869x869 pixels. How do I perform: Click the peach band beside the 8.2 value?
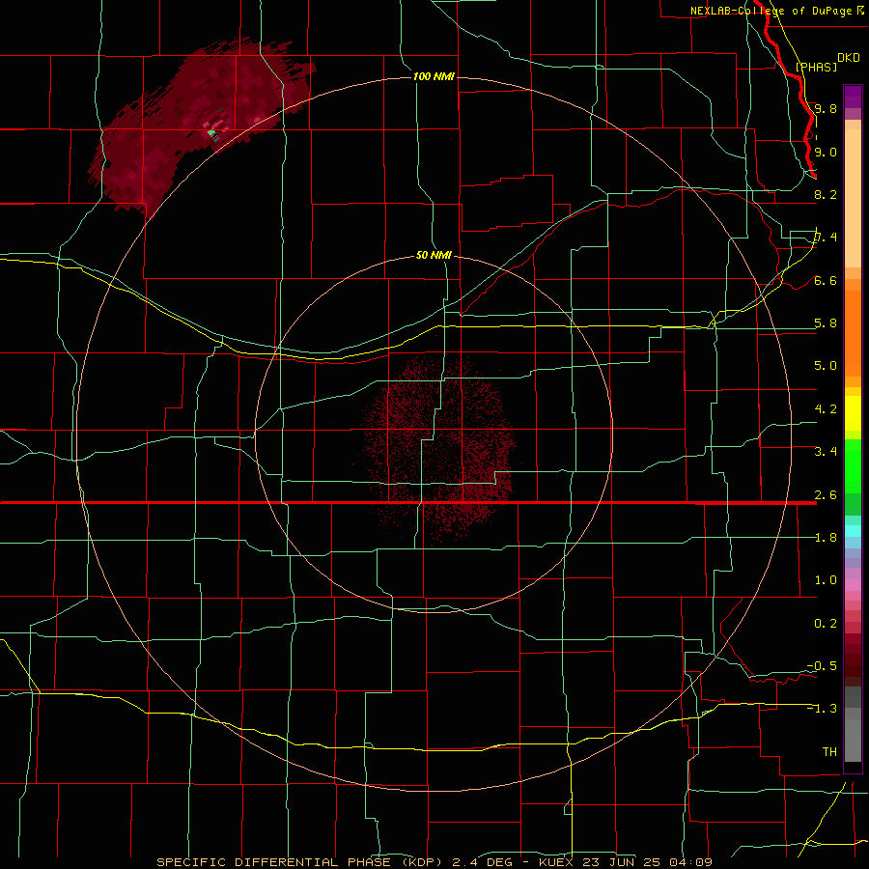click(x=853, y=198)
